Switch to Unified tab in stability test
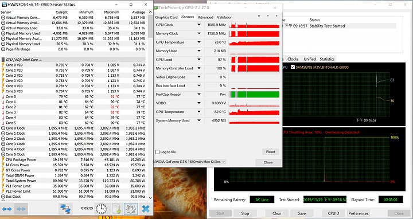Image resolution: width=413 pixels, height=219 pixels. point(310,59)
